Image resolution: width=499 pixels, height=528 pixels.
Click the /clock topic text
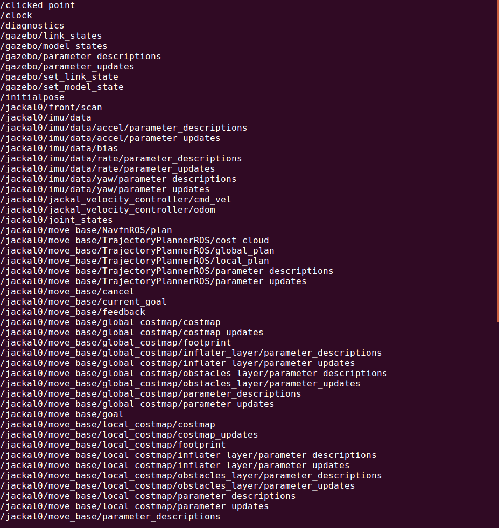(16, 16)
